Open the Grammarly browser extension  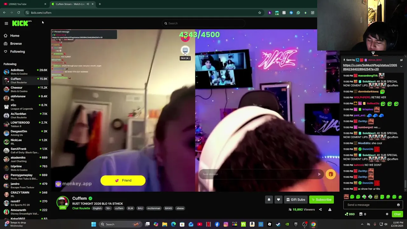pos(298,13)
